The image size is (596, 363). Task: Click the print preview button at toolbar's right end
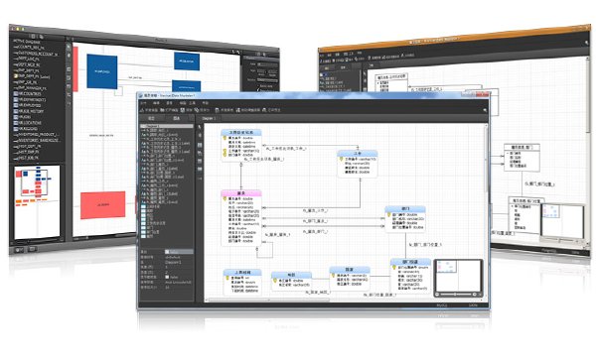click(271, 110)
